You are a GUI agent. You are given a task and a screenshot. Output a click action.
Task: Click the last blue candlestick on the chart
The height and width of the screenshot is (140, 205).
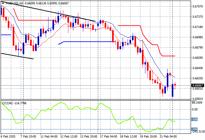173,90
